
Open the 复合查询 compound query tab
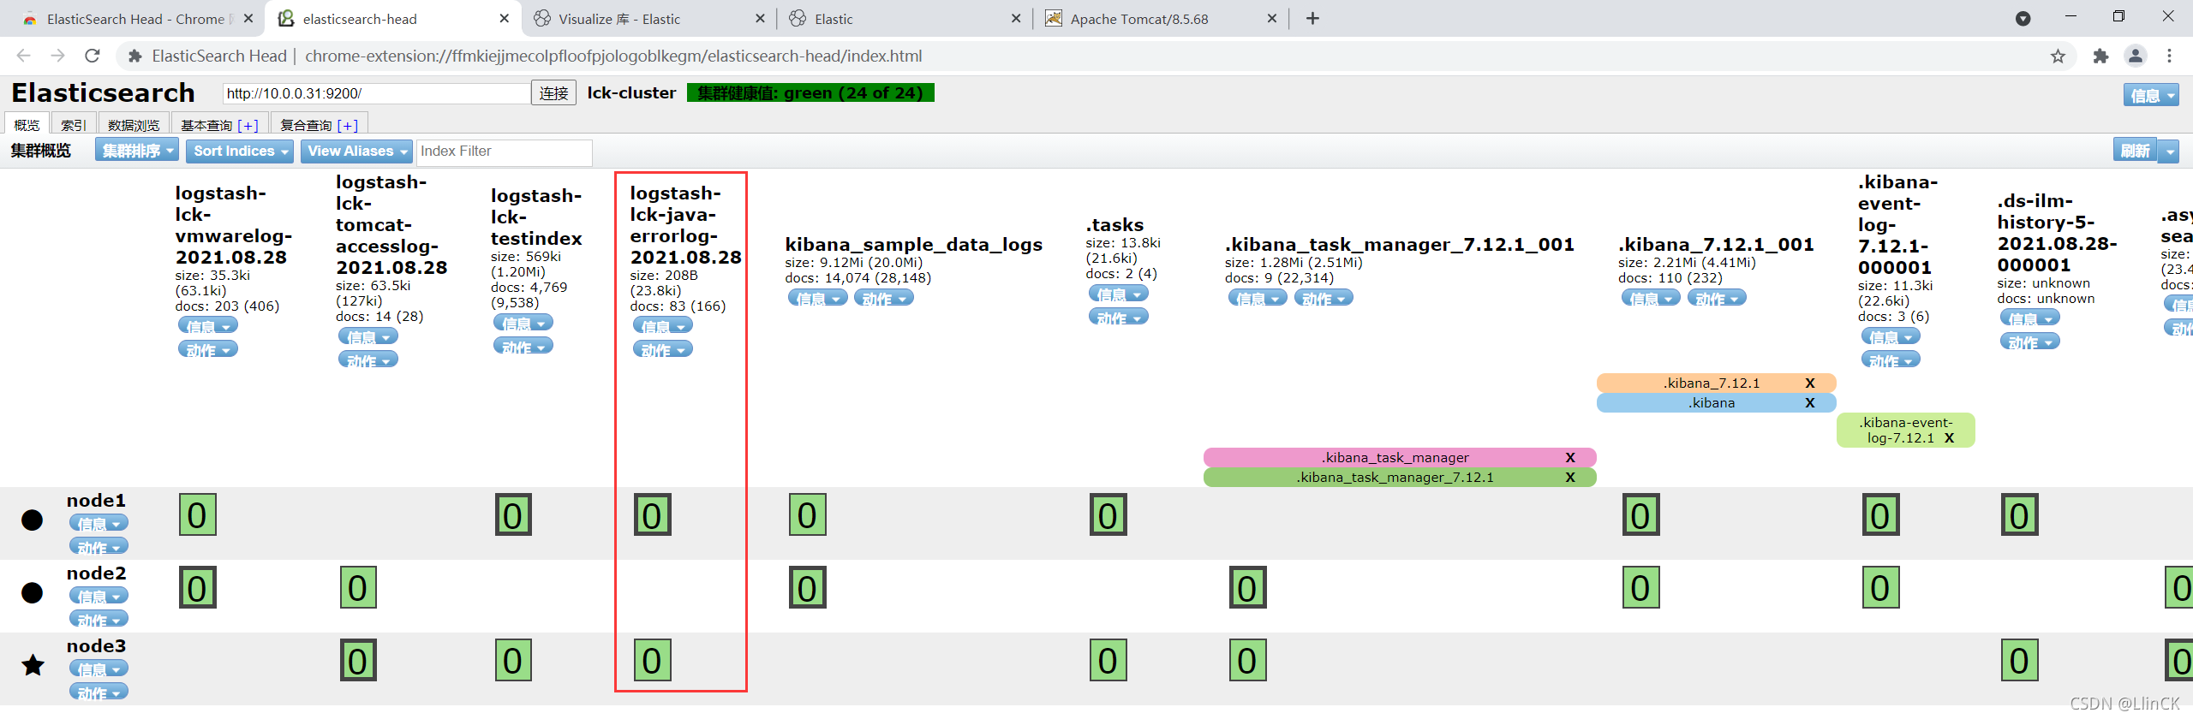pos(319,124)
